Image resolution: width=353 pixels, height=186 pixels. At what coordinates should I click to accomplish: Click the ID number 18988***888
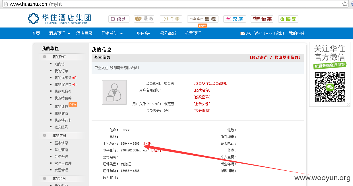coord(130,171)
